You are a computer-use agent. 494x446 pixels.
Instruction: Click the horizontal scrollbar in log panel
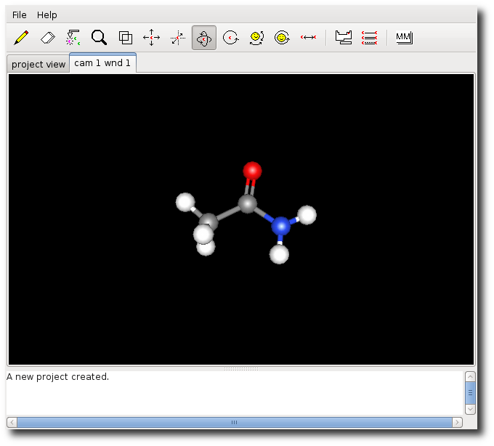pos(234,422)
